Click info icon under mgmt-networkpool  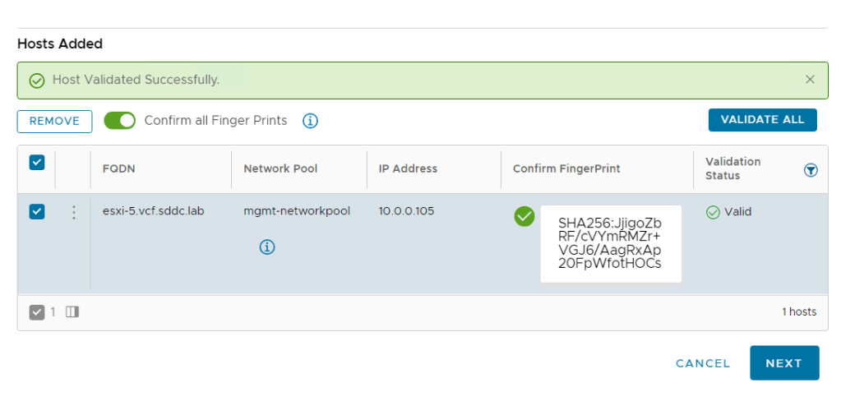pyautogui.click(x=267, y=247)
